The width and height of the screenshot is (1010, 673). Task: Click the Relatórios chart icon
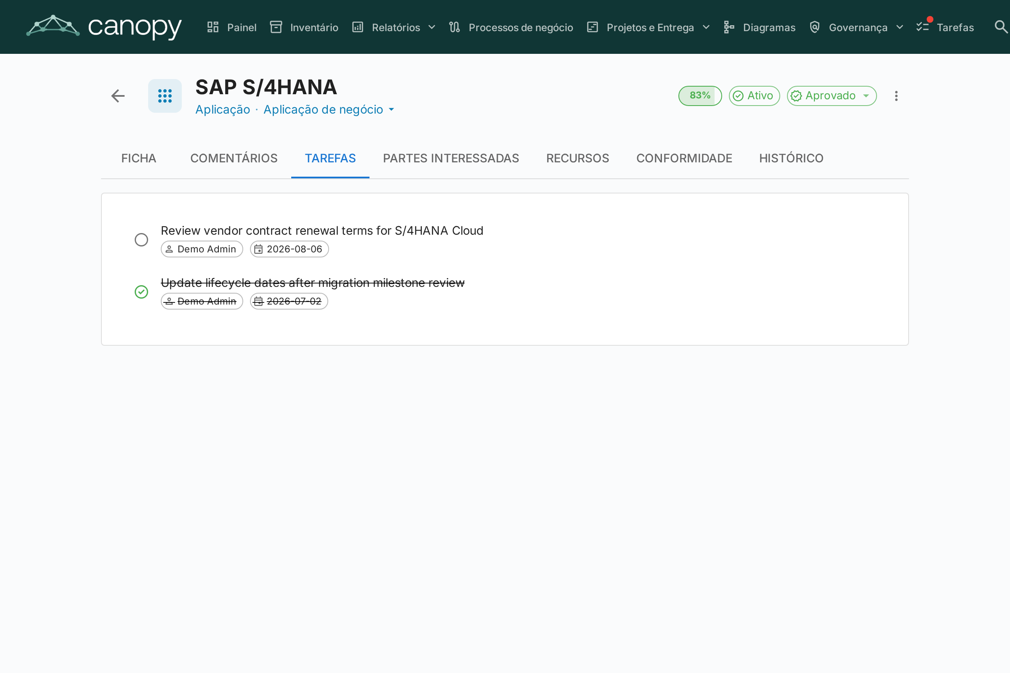pyautogui.click(x=358, y=27)
